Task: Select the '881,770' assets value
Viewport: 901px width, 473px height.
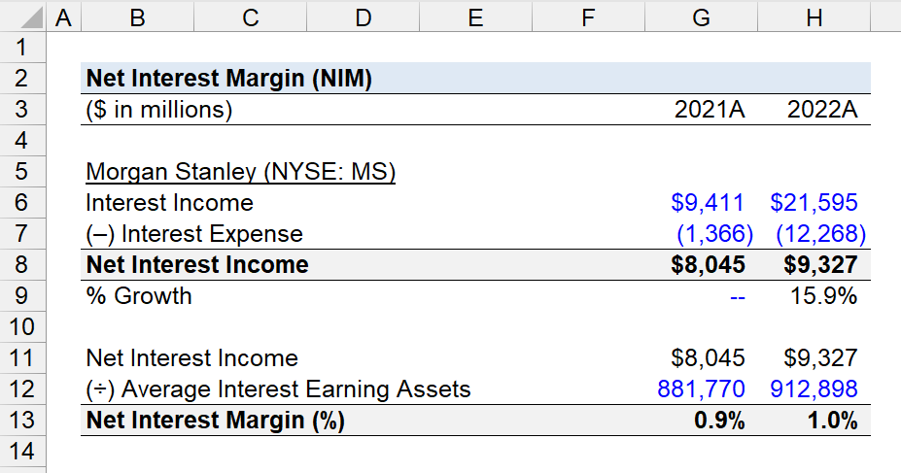Action: pyautogui.click(x=701, y=389)
